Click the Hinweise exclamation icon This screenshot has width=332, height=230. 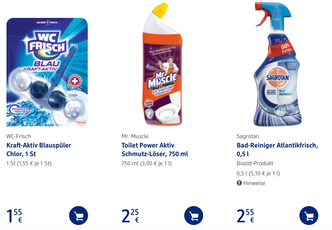click(239, 183)
